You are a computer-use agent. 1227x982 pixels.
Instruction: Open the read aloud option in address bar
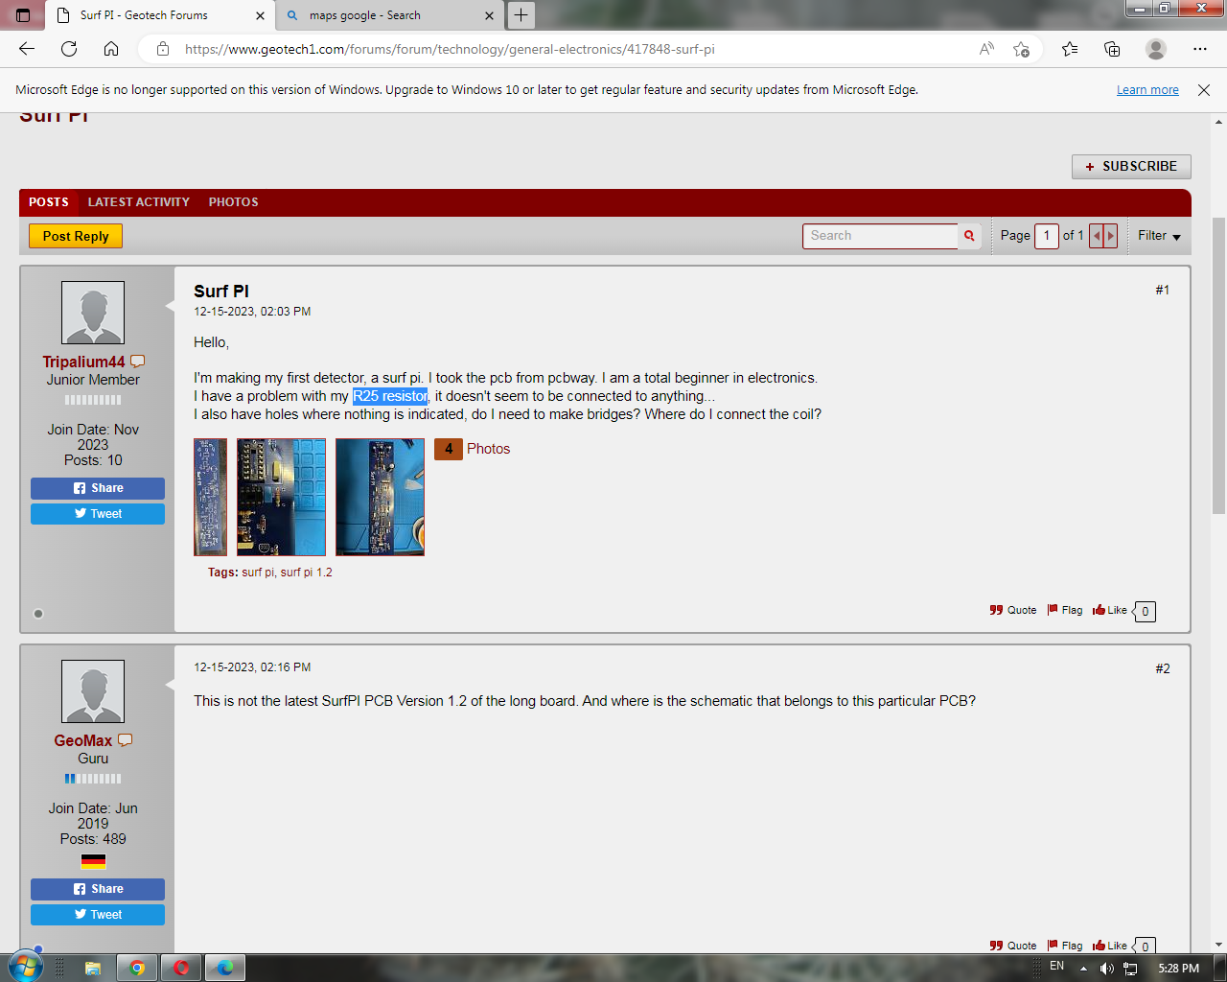click(x=986, y=49)
